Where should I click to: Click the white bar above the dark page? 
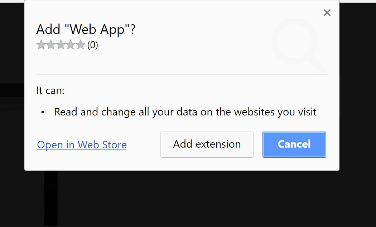pyautogui.click(x=358, y=1)
